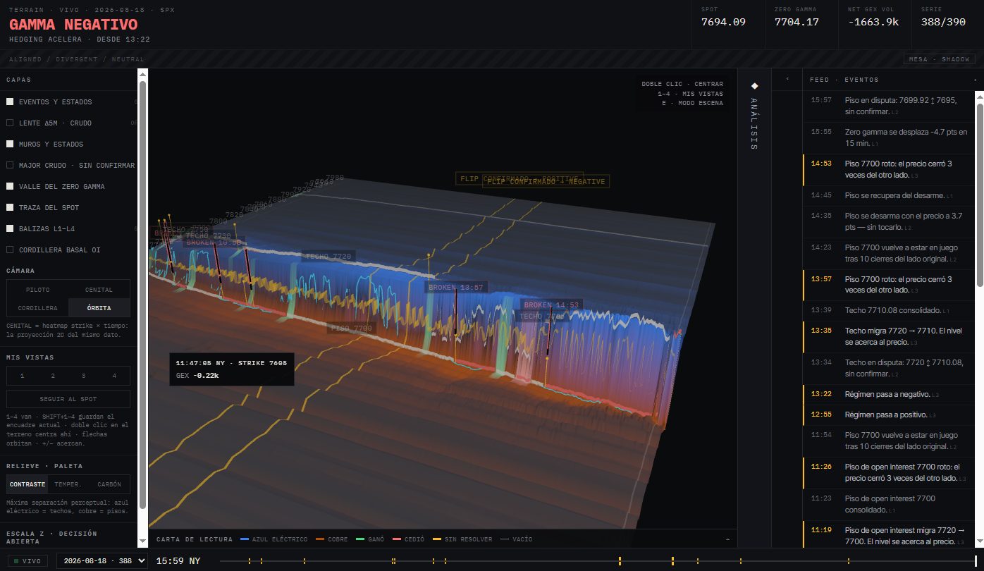Select the 12:55 Régimen pasa a positivo event

[888, 415]
